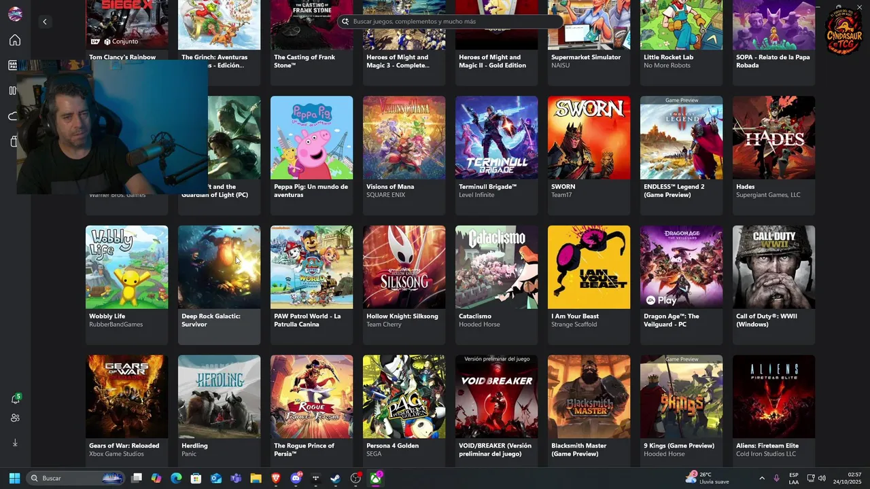Focus the 'Buscar juegos, complementos' search box

450,21
